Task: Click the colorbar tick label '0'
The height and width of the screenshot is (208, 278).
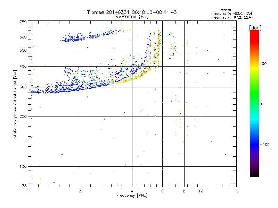Action: pyautogui.click(x=261, y=104)
